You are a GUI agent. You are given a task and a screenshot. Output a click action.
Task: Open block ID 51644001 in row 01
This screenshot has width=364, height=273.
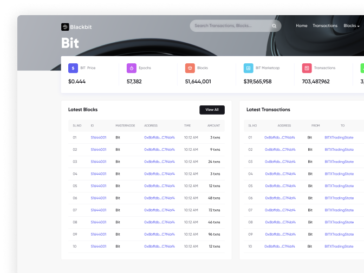coord(98,137)
